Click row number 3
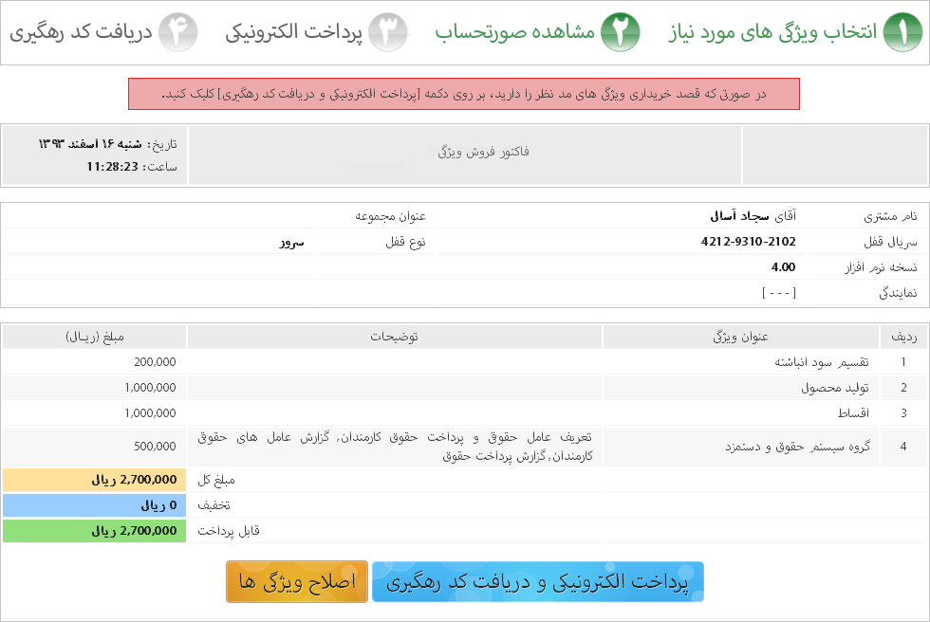This screenshot has width=930, height=622. [903, 412]
